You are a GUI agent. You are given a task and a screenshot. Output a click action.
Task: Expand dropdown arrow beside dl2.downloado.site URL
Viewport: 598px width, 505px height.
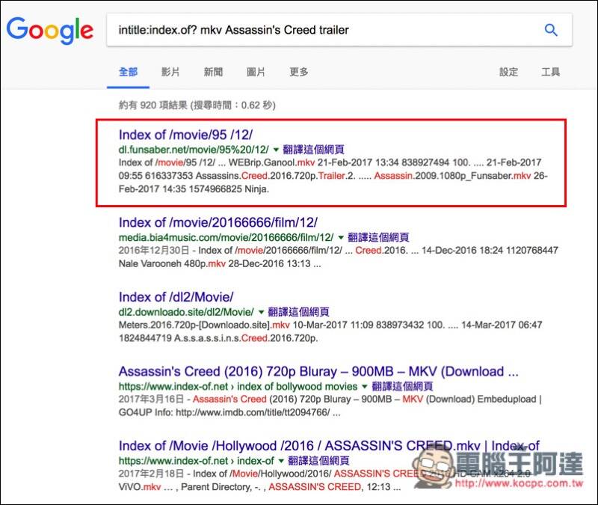tap(261, 312)
